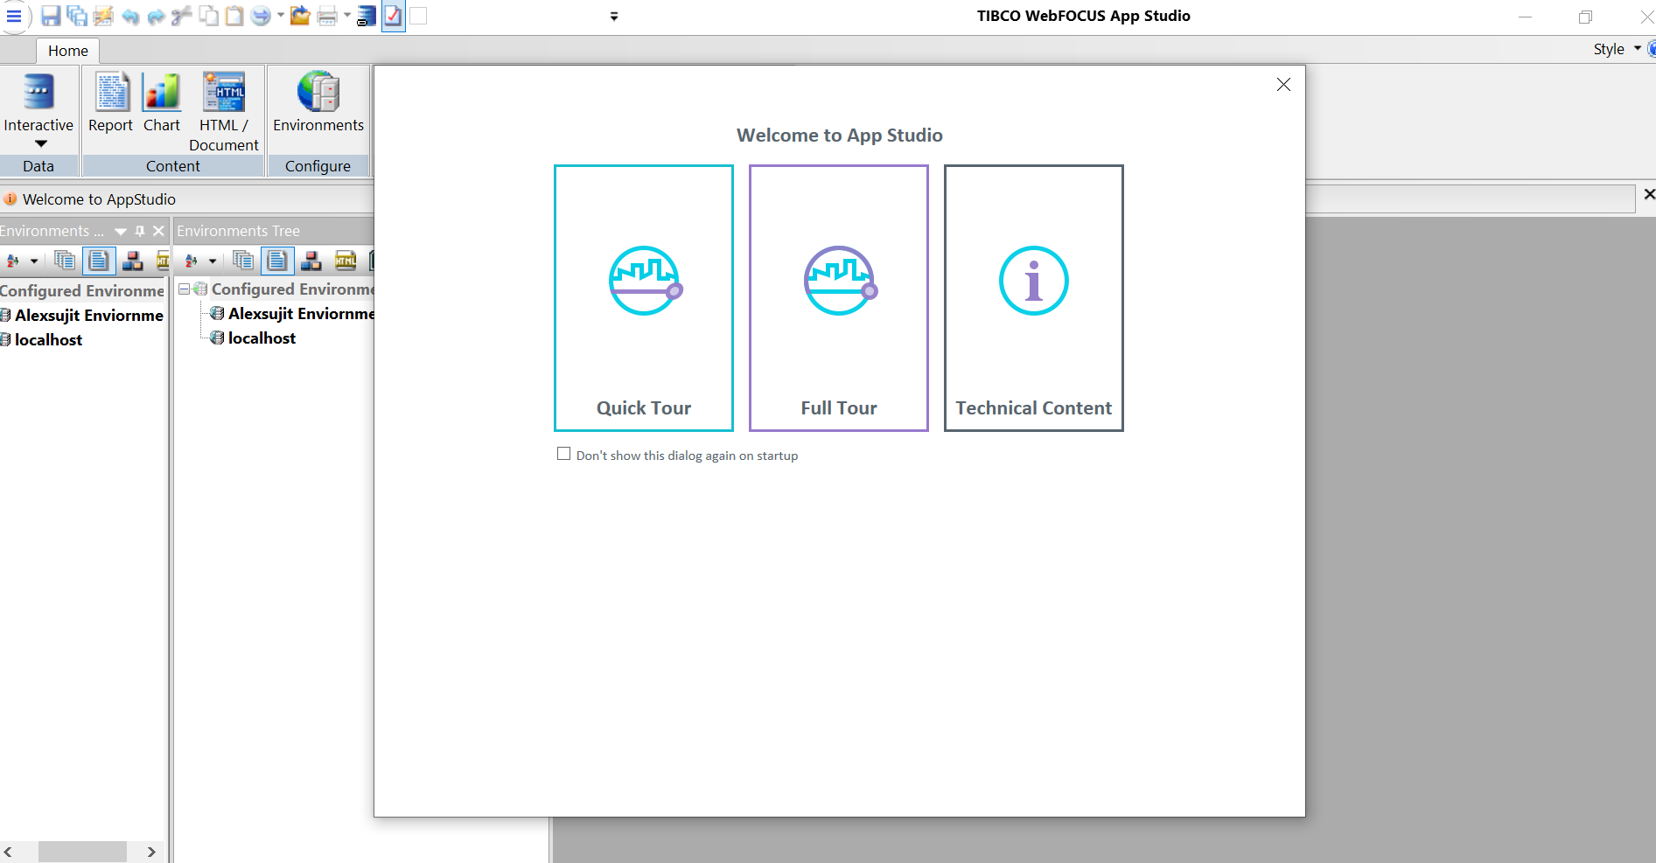The width and height of the screenshot is (1656, 863).
Task: Toggle the spell check button in the toolbar
Action: tap(392, 16)
